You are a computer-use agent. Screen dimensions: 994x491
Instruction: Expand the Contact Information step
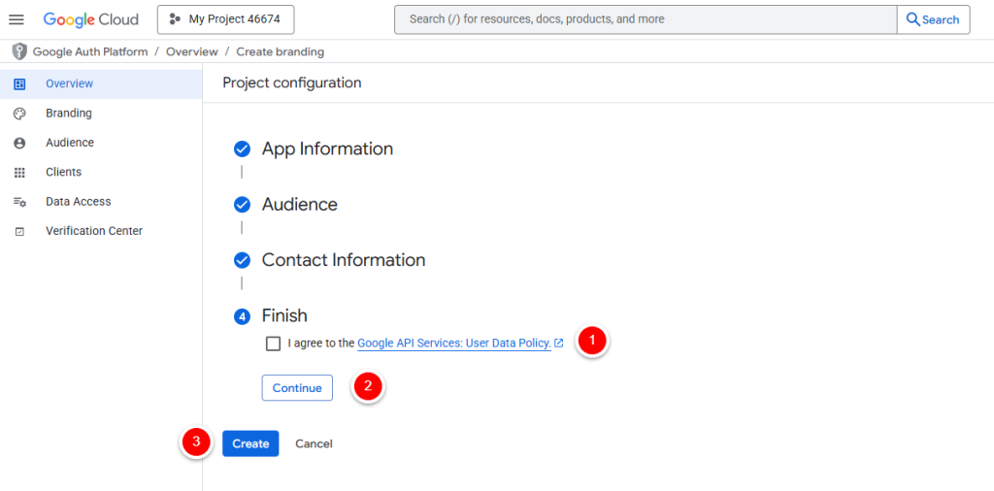tap(343, 260)
